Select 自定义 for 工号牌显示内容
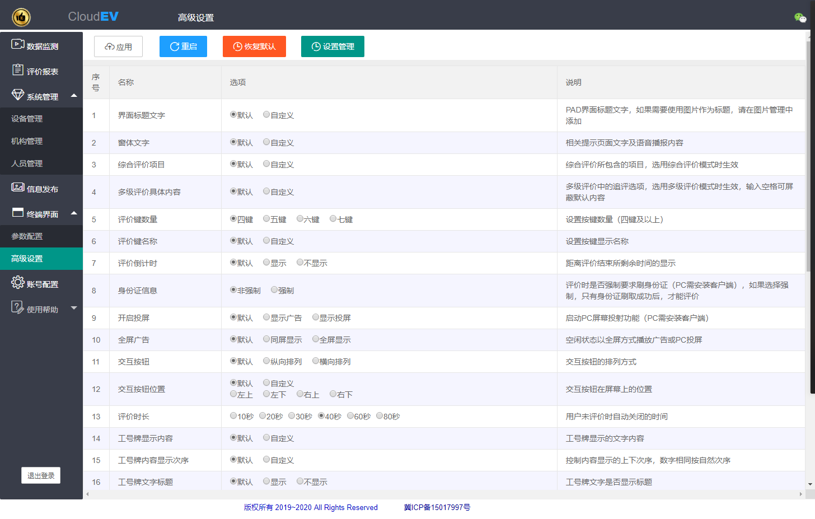The width and height of the screenshot is (815, 519). (266, 437)
